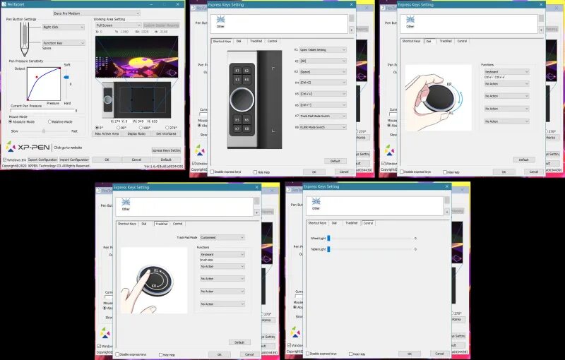Click the pen pressure curve graph
The image size is (565, 360).
44,84
